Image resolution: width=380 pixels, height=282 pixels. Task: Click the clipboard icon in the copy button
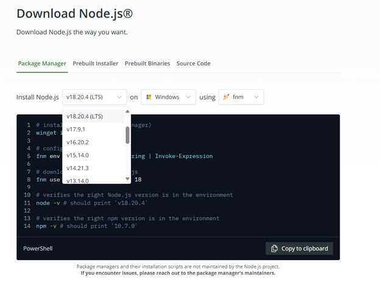[274, 249]
